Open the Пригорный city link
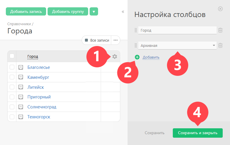The width and height of the screenshot is (230, 145). (39, 97)
